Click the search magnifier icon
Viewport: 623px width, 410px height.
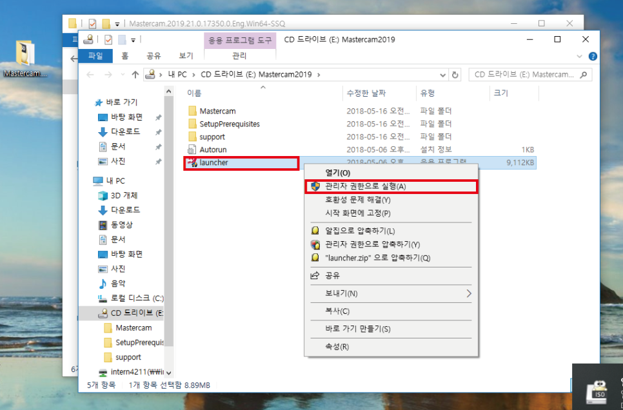[584, 75]
